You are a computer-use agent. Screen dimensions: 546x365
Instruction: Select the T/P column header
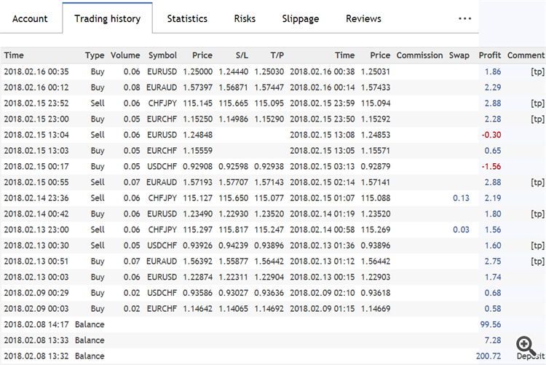[277, 55]
